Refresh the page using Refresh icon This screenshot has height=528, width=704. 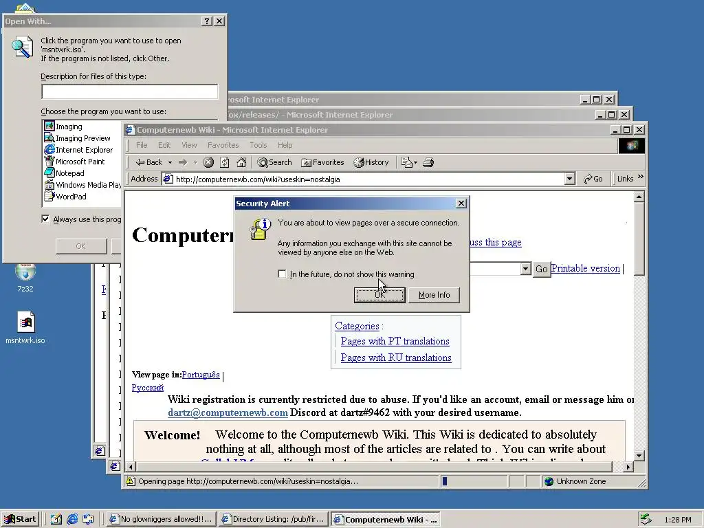click(x=225, y=162)
